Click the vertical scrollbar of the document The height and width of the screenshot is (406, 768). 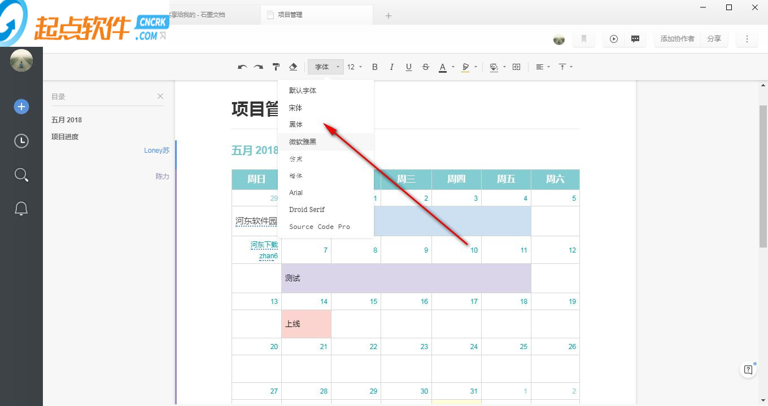(763, 176)
